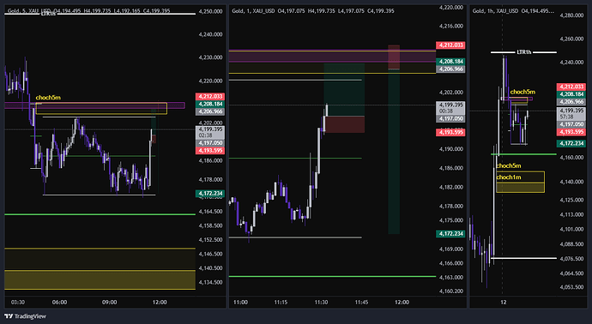Click 11:30 on the 1-minute time axis
The image size is (592, 324).
pyautogui.click(x=321, y=302)
